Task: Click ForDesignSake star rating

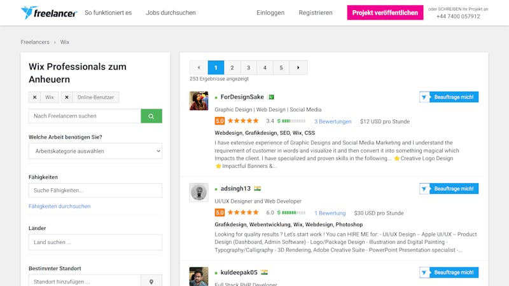Action: pos(243,121)
